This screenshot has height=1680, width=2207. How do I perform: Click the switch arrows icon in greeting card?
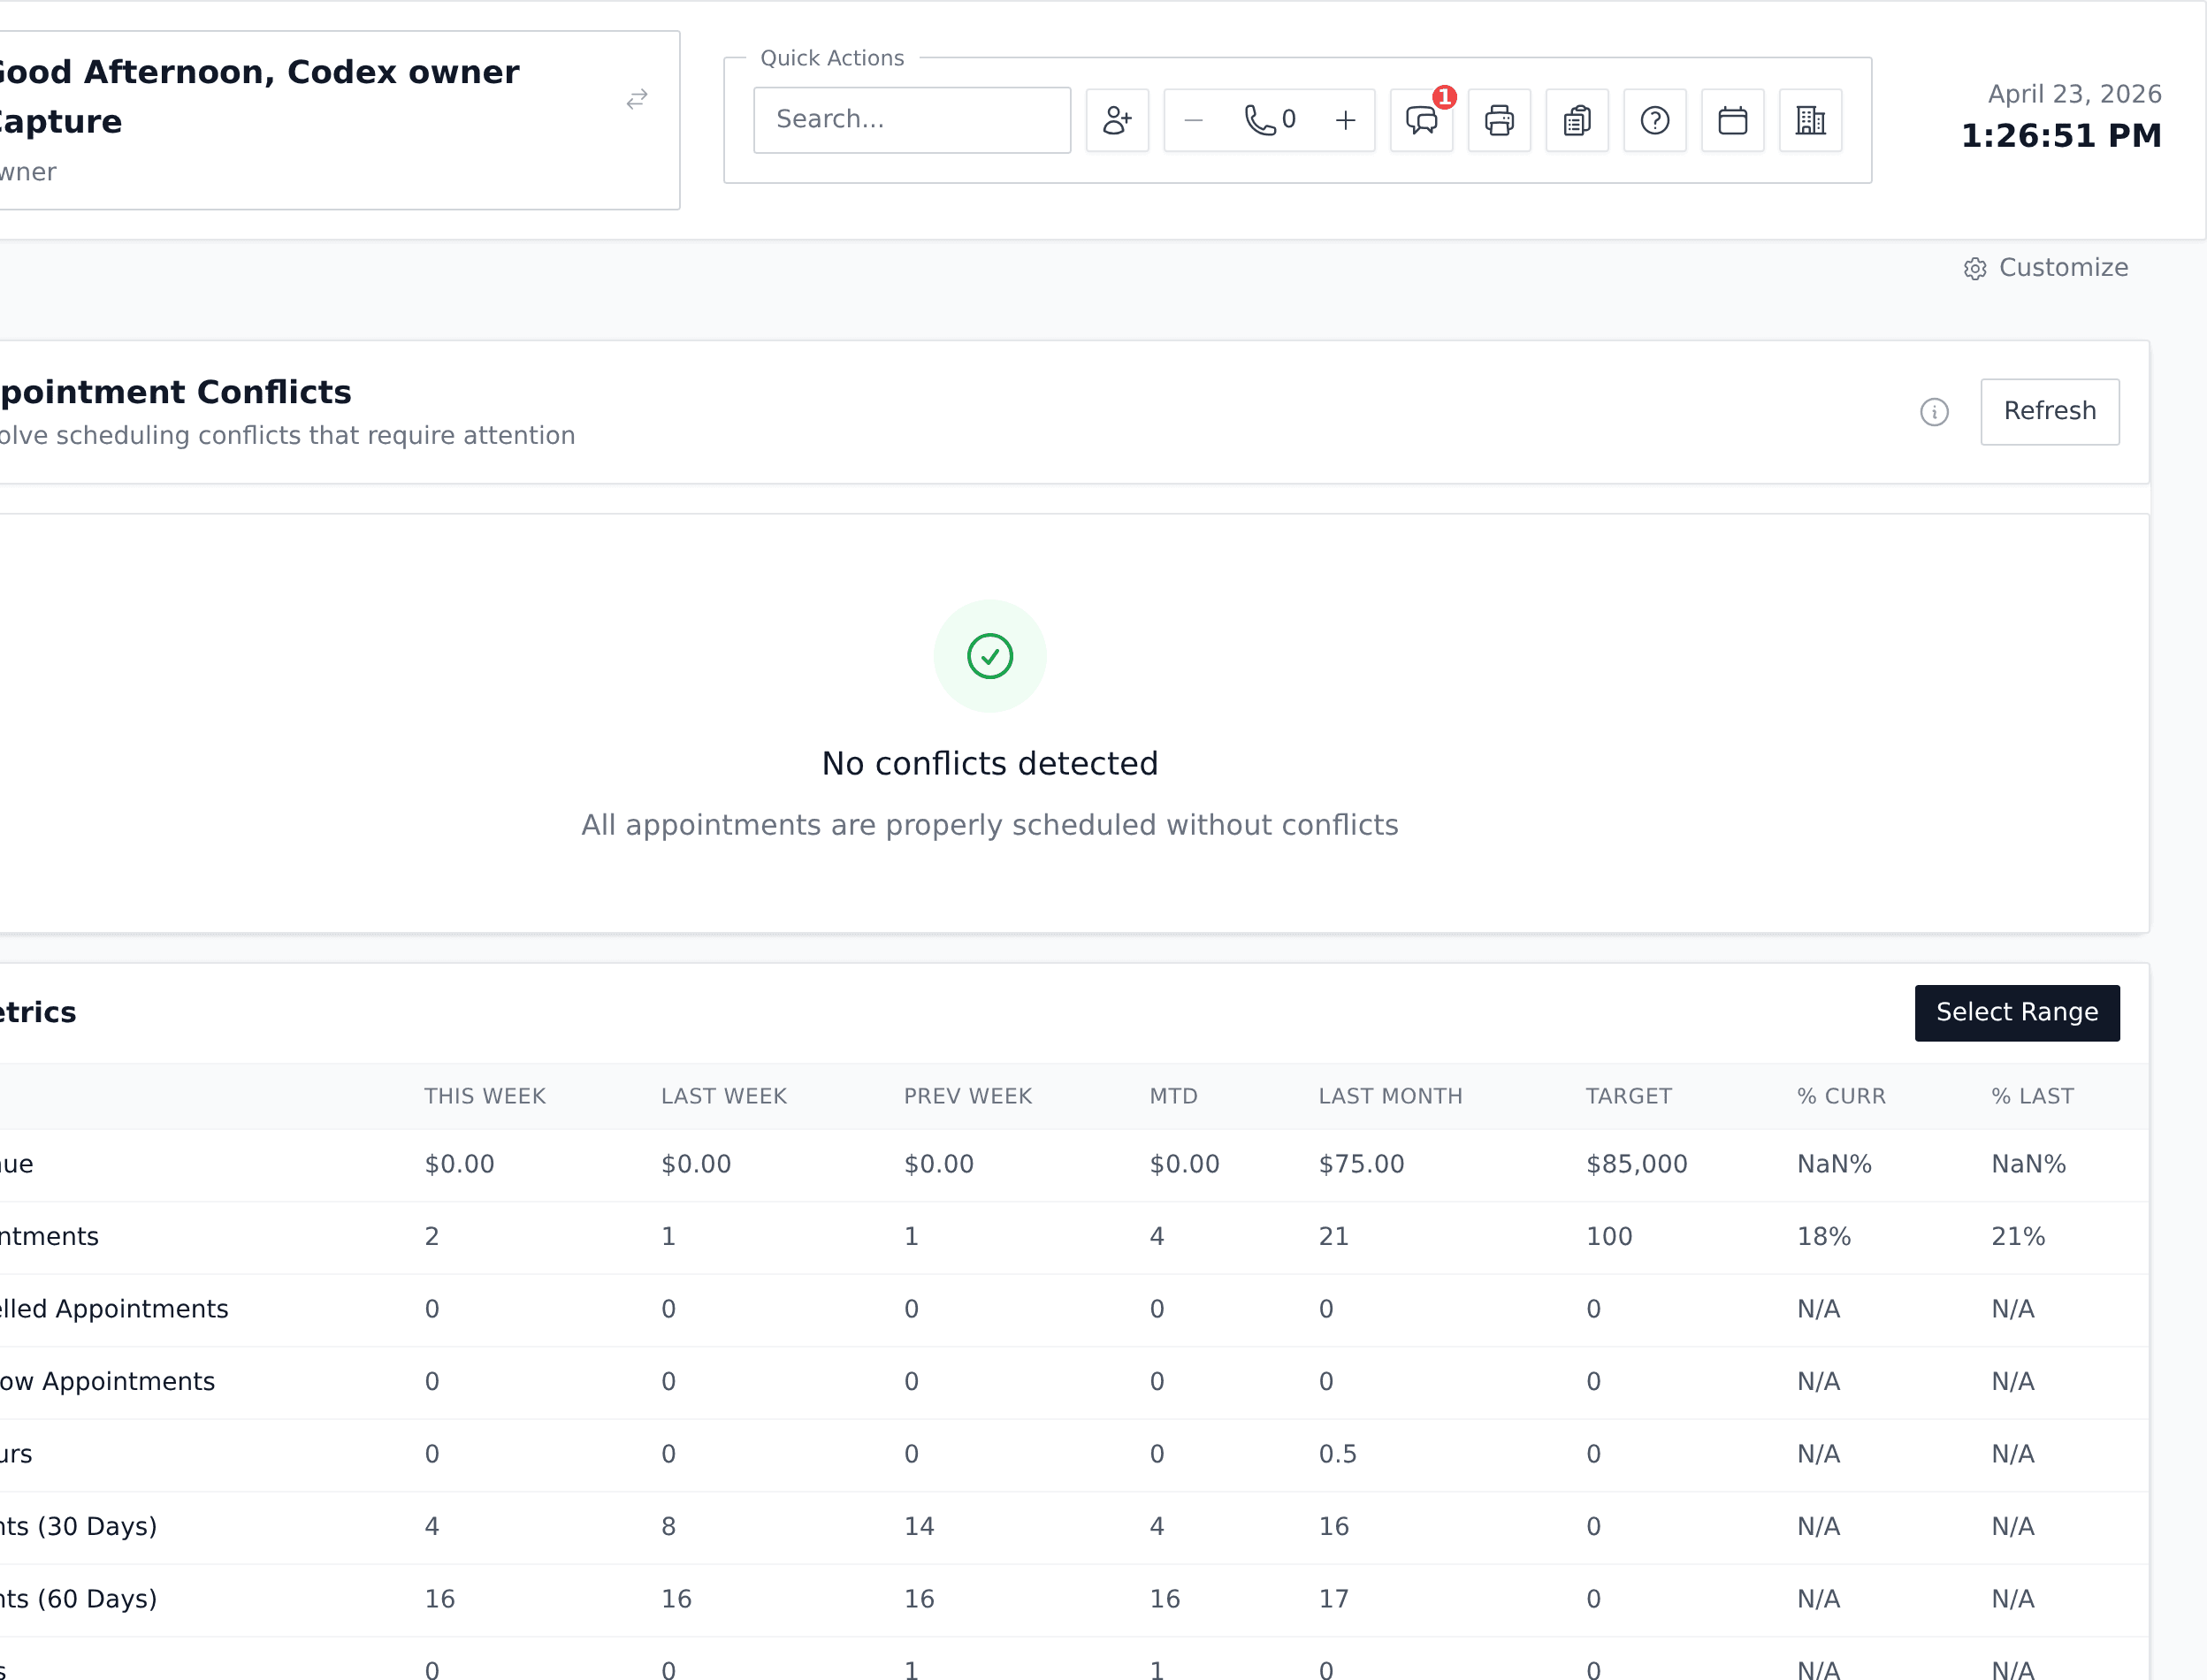coord(637,99)
